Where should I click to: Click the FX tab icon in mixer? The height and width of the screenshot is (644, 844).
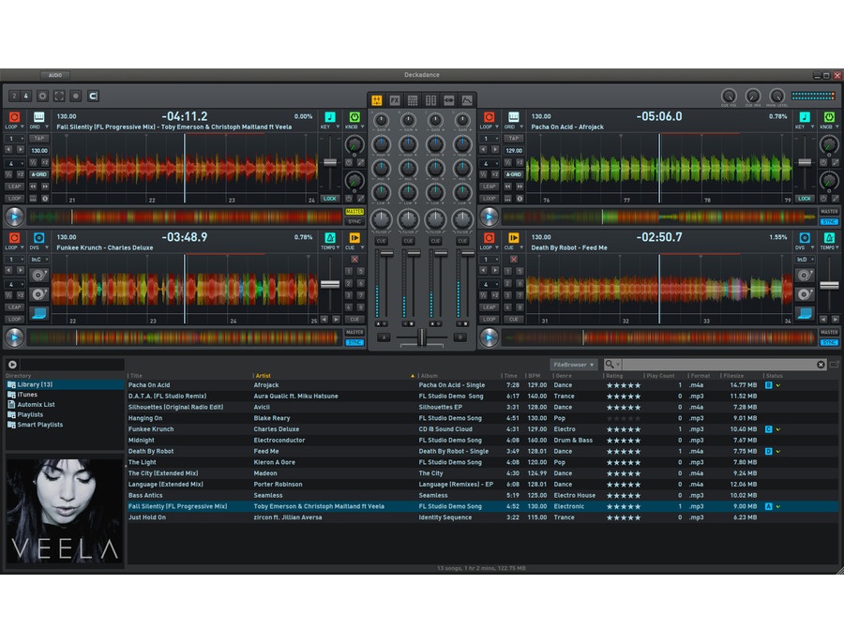click(x=395, y=100)
